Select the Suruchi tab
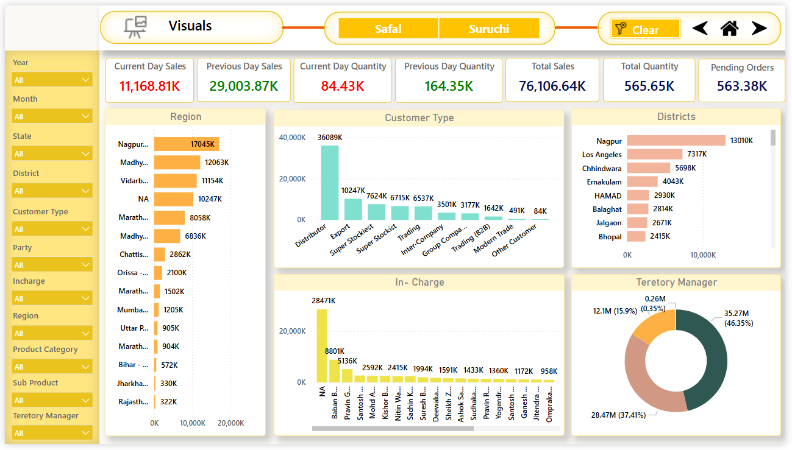The height and width of the screenshot is (450, 792). tap(489, 29)
